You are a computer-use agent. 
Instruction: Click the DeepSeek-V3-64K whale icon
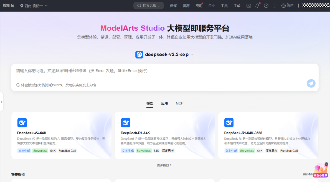click(x=22, y=123)
